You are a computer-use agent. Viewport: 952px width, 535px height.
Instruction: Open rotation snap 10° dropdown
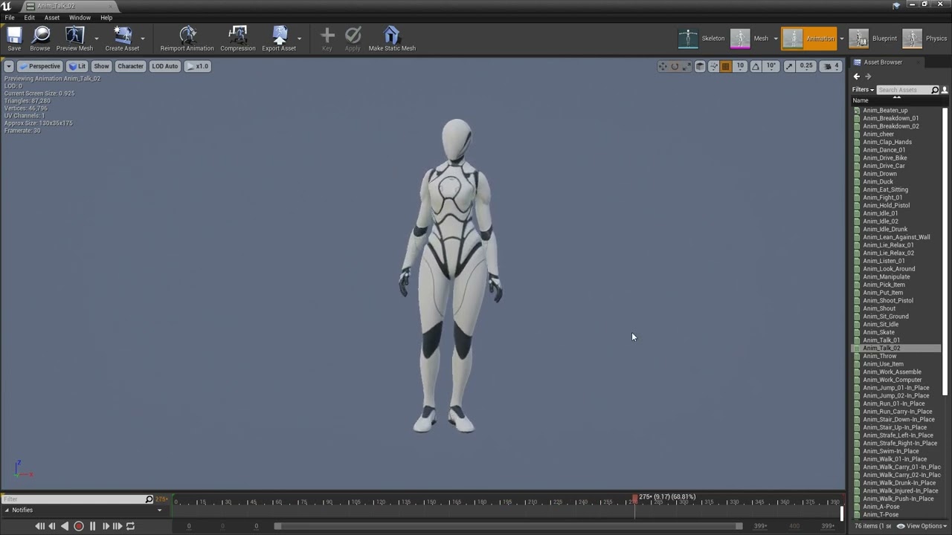tap(771, 66)
